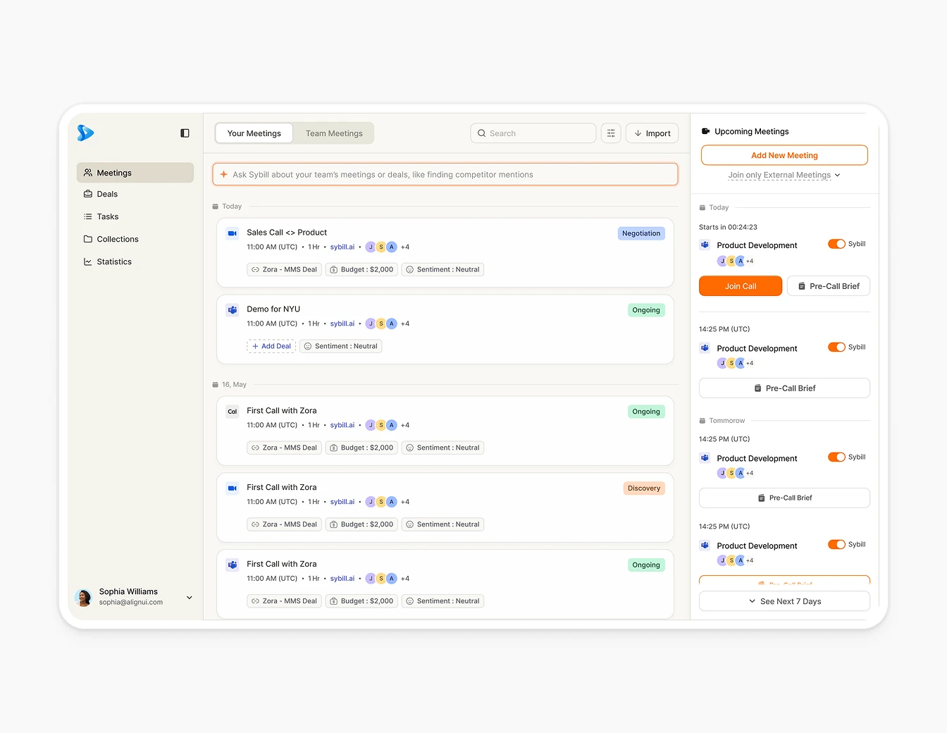Toggle Sybill off for meeting starting in 00:24:23
Screen dimensions: 947x733
(x=836, y=244)
